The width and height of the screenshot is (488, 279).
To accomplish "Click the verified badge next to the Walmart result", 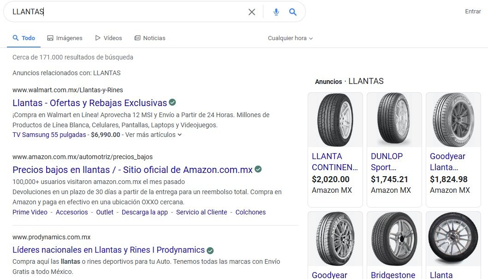I will (x=172, y=102).
